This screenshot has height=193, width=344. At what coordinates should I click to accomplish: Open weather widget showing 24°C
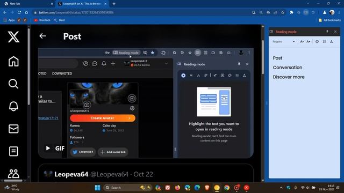click(12, 188)
